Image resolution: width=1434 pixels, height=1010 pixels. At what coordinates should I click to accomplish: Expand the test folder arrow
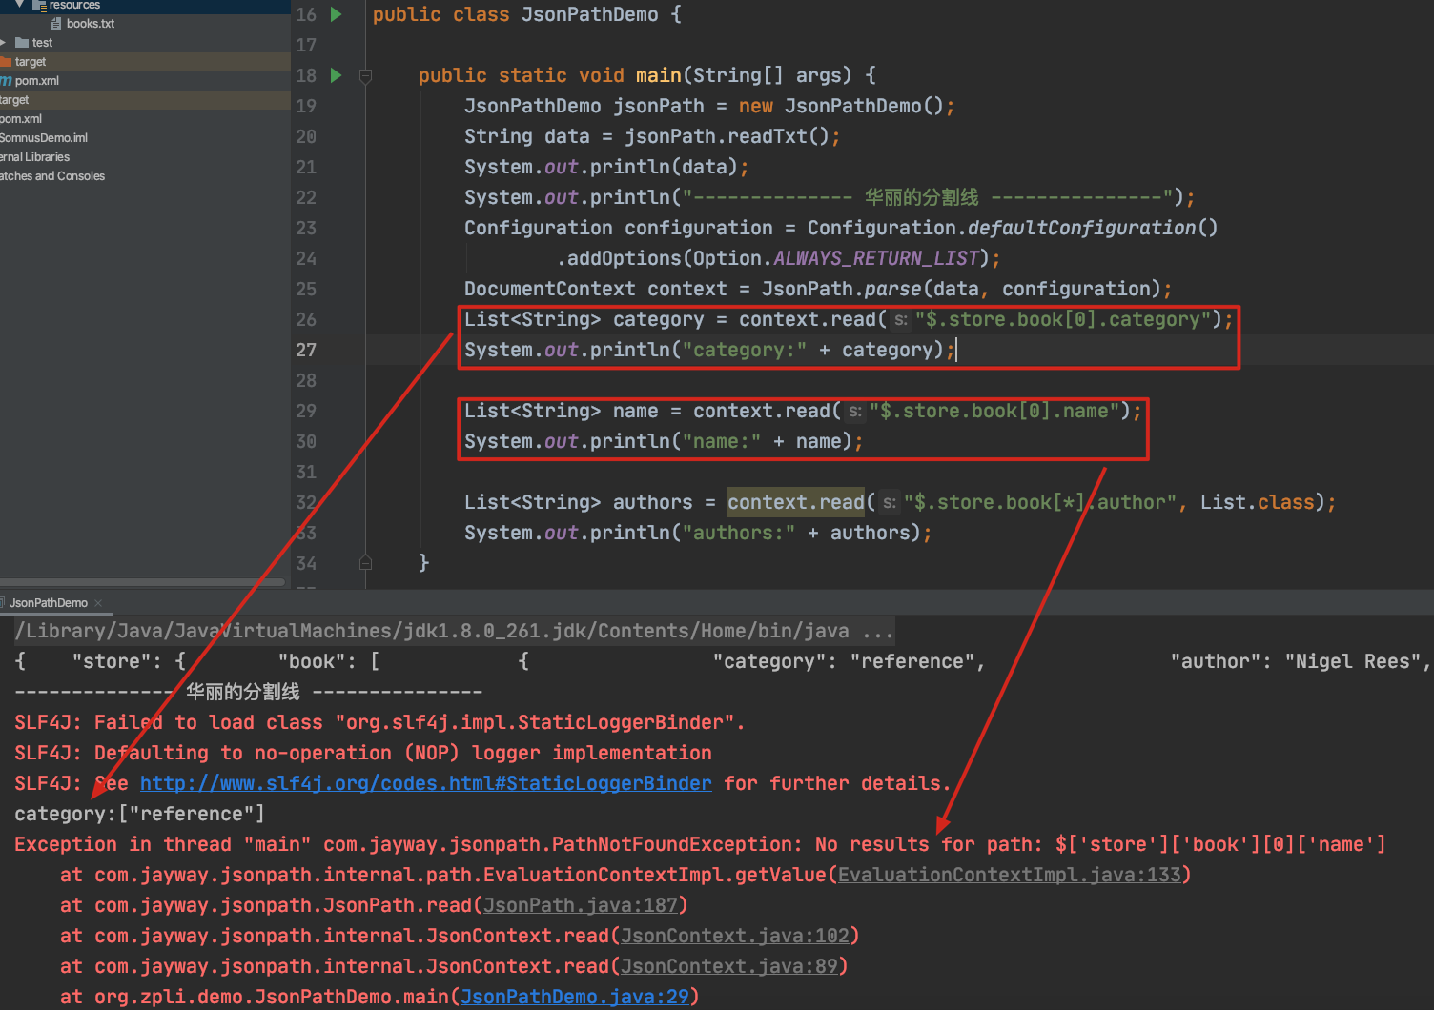click(4, 43)
